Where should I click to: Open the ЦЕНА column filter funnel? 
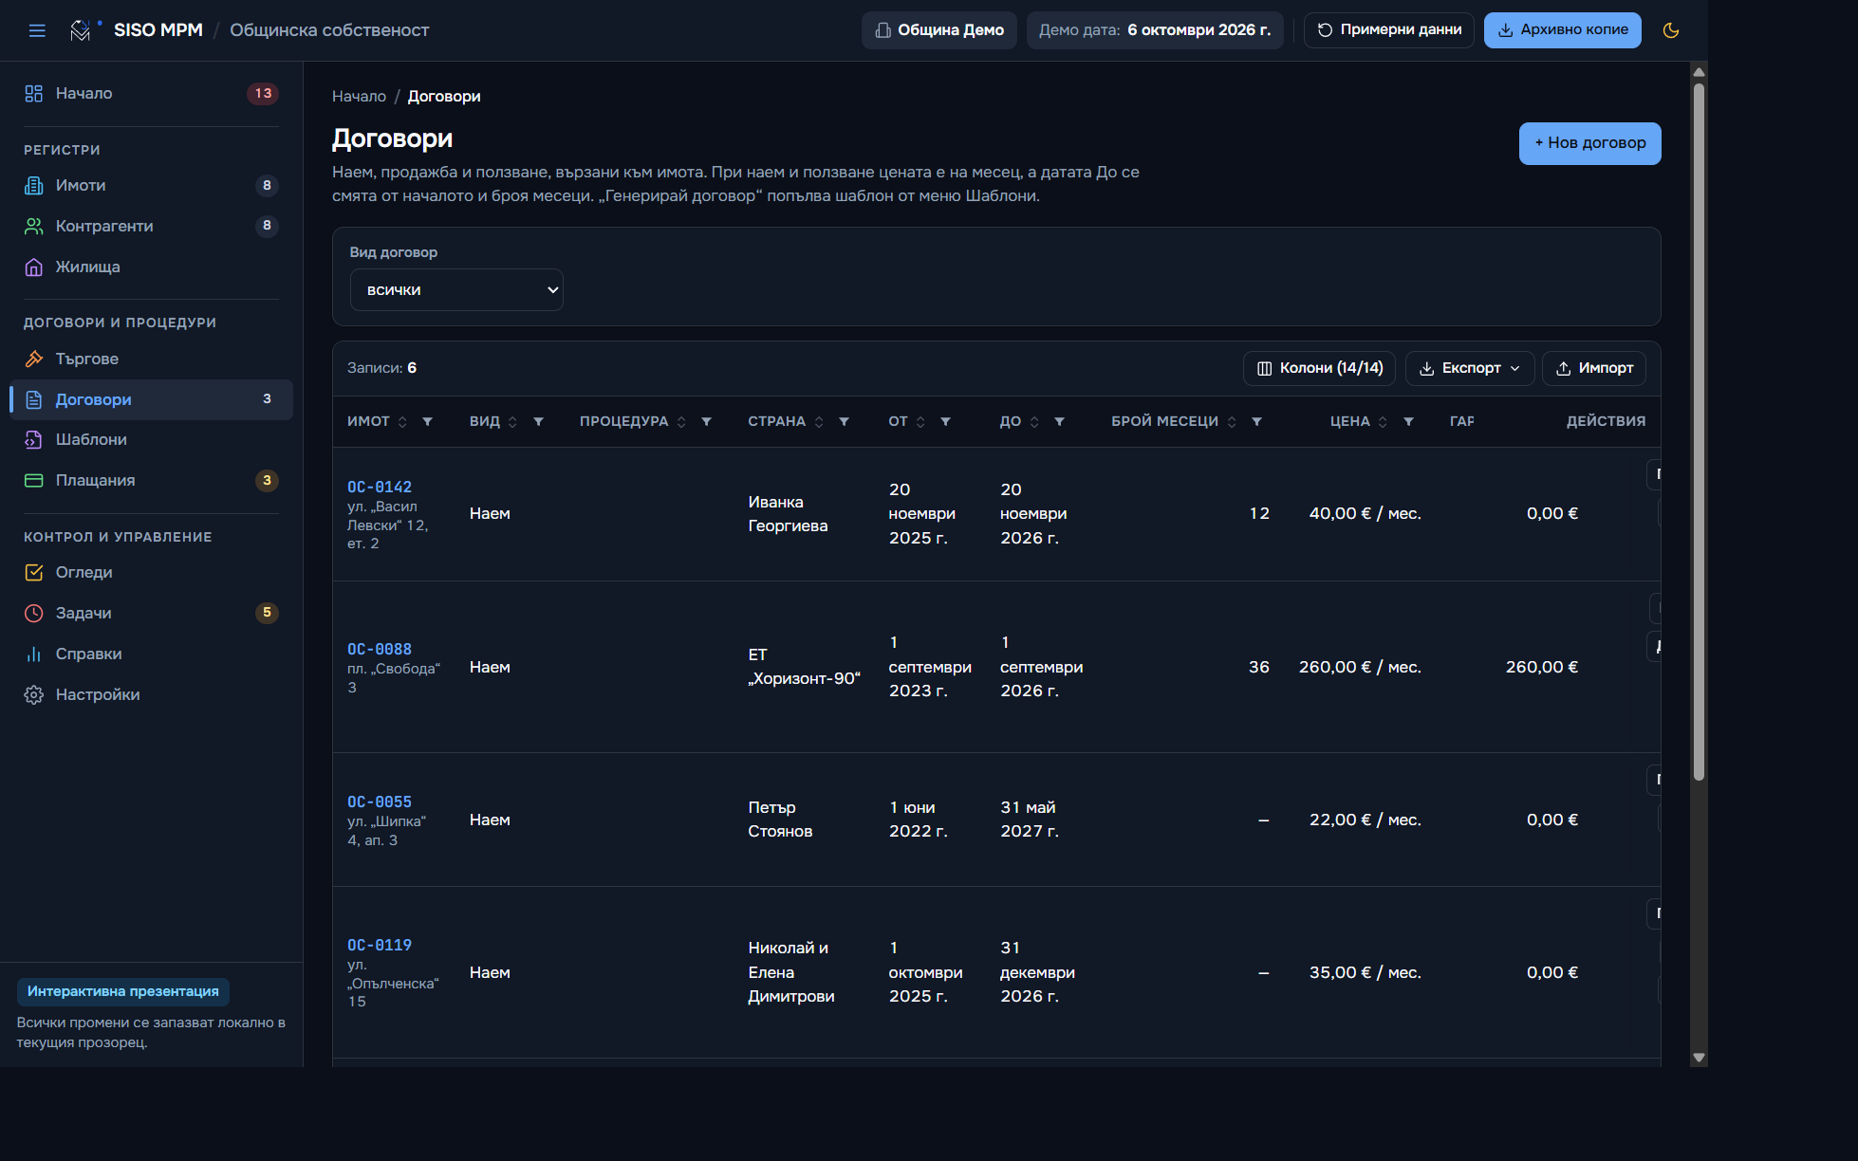click(x=1408, y=422)
